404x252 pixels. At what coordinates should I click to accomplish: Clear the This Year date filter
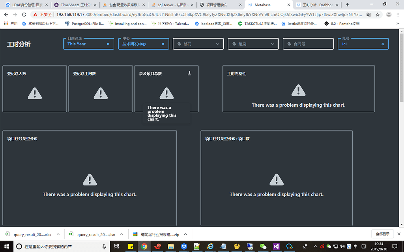coord(108,44)
